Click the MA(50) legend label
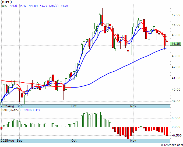183x147 pixels. coord(33,6)
